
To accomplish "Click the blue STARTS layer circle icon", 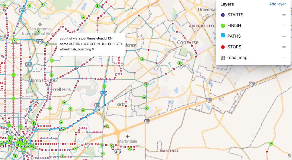I will point(223,15).
